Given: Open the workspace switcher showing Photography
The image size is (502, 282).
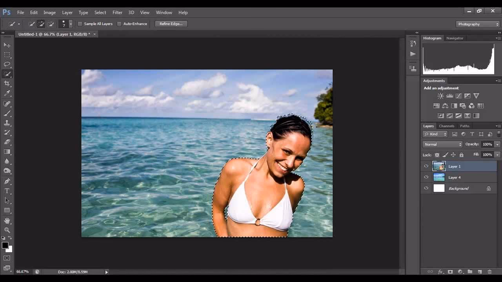Looking at the screenshot, I should point(477,24).
